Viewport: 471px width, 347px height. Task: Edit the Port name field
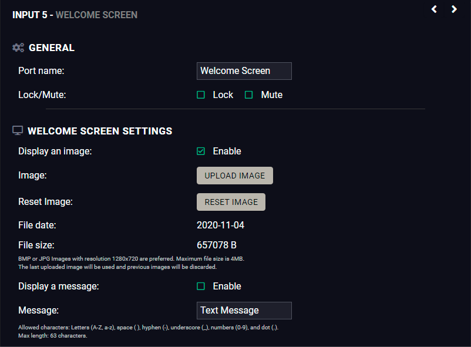244,71
